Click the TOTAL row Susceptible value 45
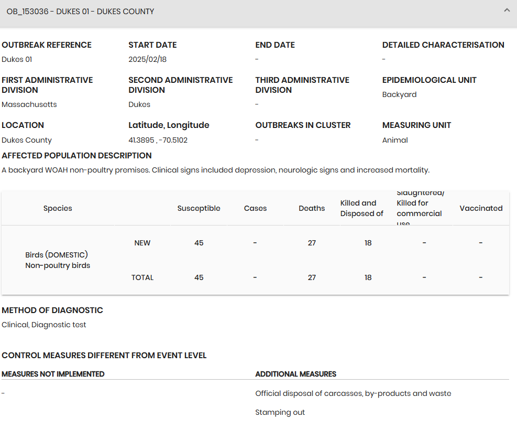The height and width of the screenshot is (440, 517). [x=199, y=277]
